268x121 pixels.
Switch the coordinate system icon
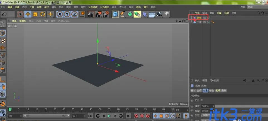click(82, 14)
